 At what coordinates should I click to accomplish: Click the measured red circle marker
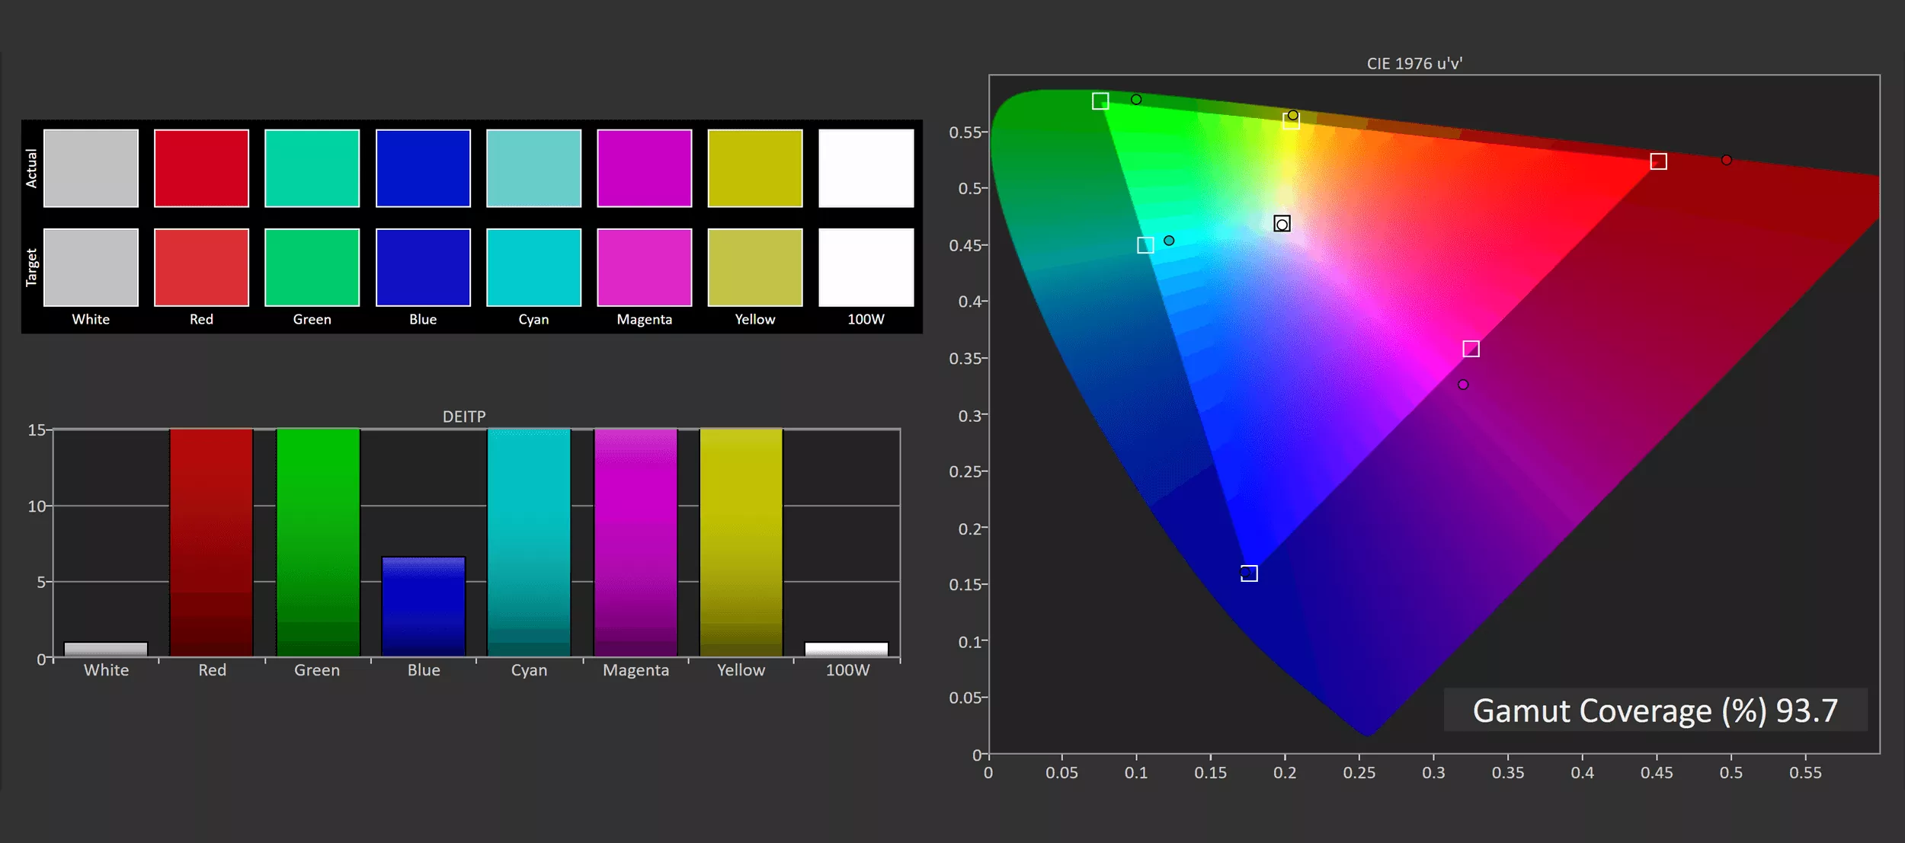tap(1726, 160)
